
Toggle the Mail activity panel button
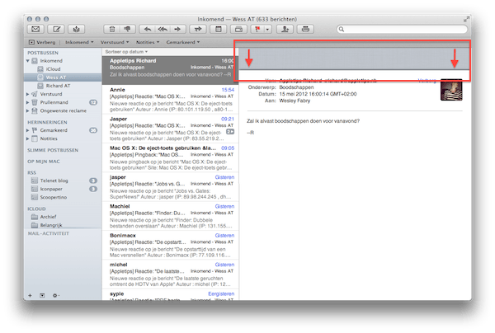42,295
